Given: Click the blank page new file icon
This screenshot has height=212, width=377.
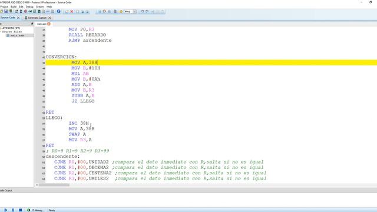Looking at the screenshot, I should [x=77, y=12].
